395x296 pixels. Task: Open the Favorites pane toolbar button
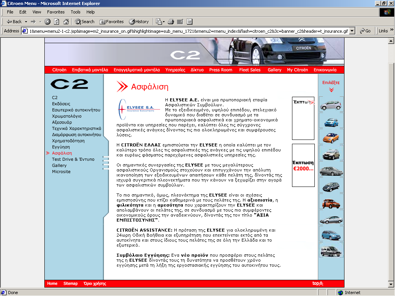(x=111, y=22)
